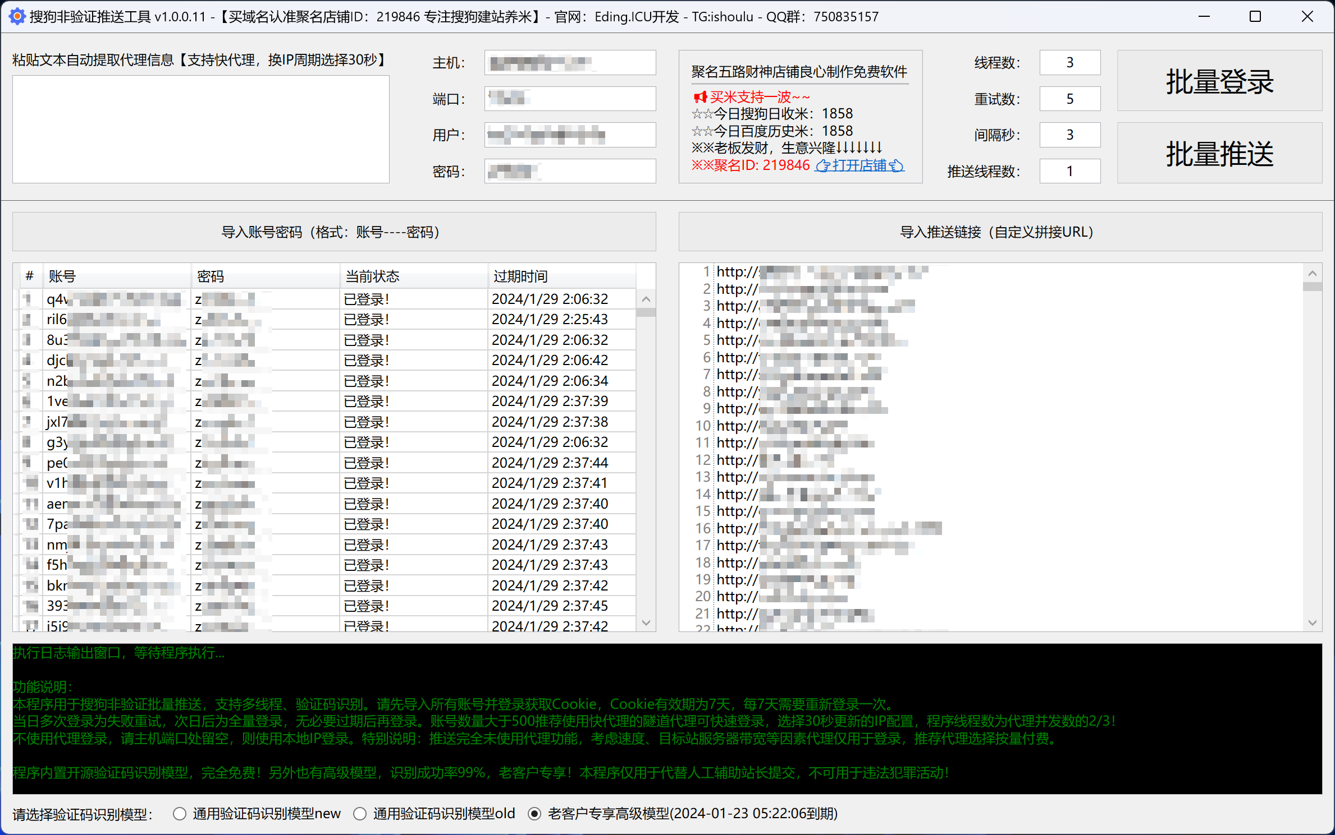Click 今日搜狗日收米: 1858 text
The width and height of the screenshot is (1335, 835).
click(772, 114)
